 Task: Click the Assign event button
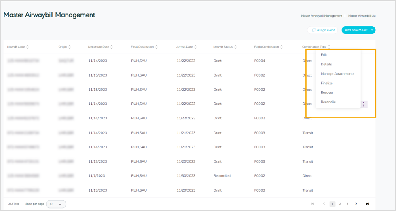[322, 30]
